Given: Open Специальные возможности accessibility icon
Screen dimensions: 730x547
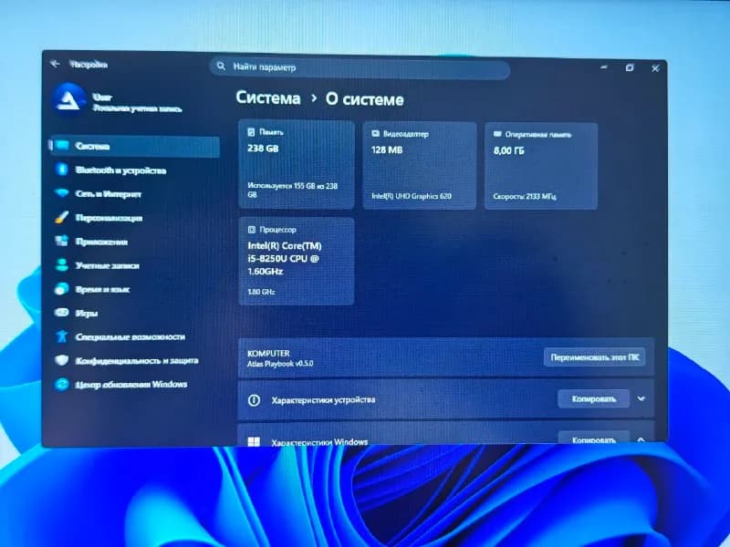Looking at the screenshot, I should click(61, 335).
